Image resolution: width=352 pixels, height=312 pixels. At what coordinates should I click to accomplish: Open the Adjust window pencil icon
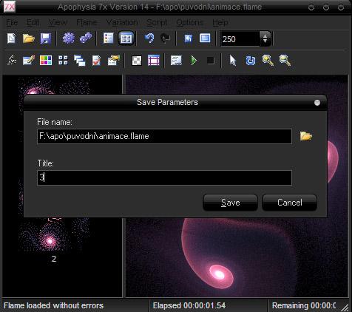coord(29,61)
